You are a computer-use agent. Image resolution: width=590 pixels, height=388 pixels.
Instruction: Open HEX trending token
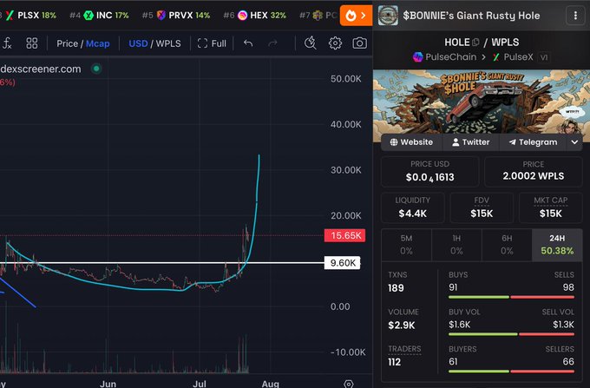coord(255,16)
